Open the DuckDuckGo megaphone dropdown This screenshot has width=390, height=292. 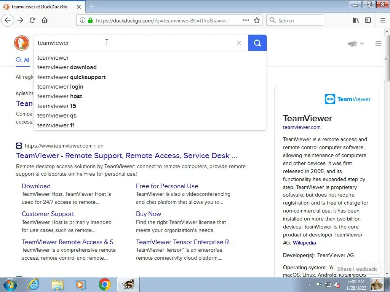coord(356,44)
